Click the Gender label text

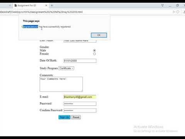click(x=44, y=47)
